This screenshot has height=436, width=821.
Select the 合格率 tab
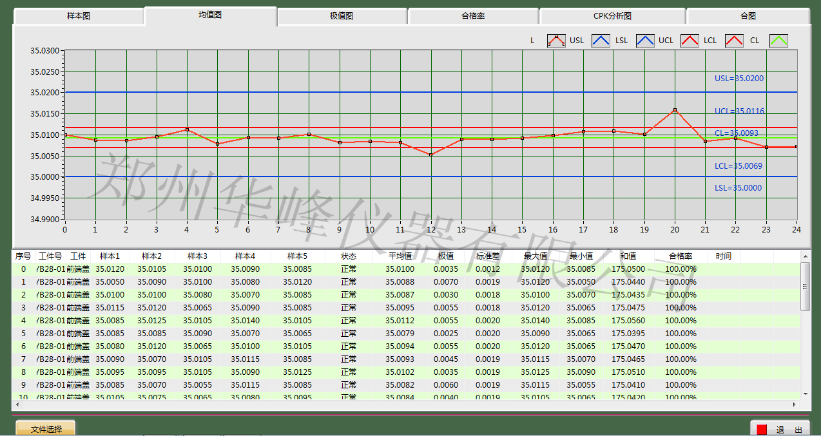[x=473, y=16]
